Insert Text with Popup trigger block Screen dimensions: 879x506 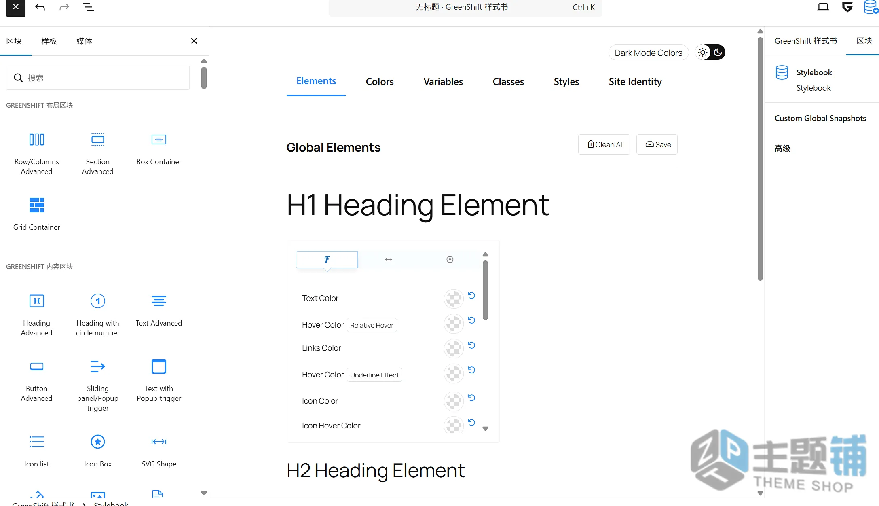tap(159, 380)
